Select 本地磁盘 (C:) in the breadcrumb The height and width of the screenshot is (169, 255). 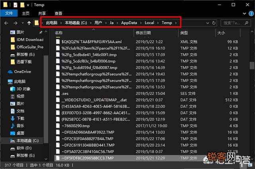point(76,23)
